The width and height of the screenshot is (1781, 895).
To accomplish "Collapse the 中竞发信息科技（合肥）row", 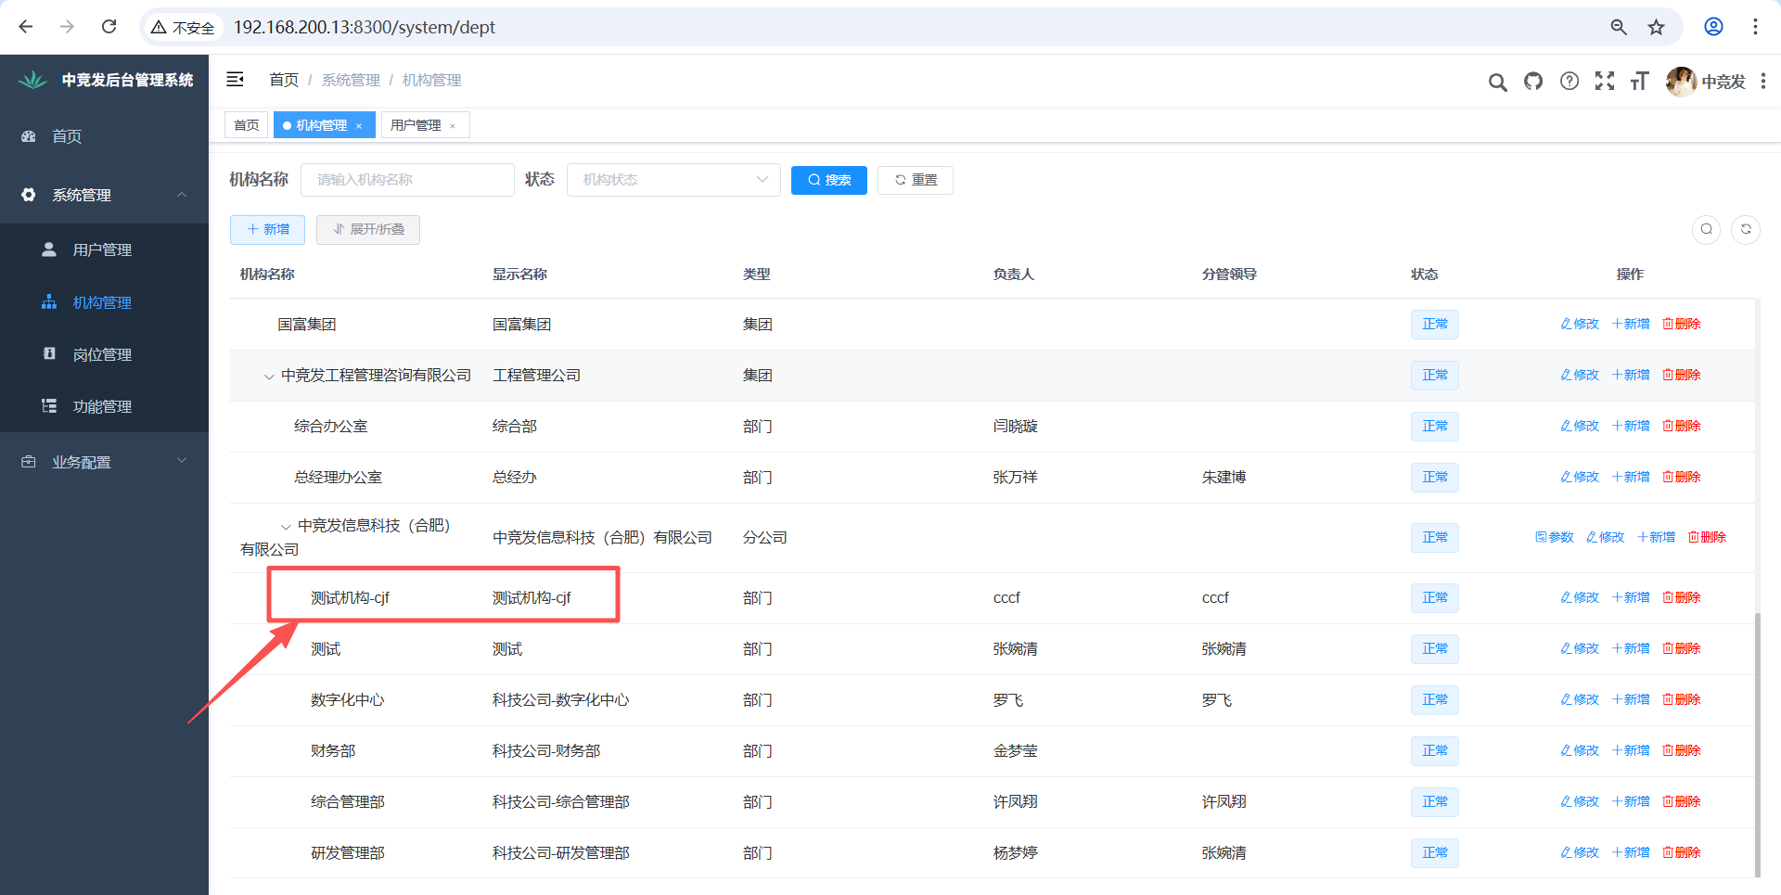I will (x=286, y=527).
